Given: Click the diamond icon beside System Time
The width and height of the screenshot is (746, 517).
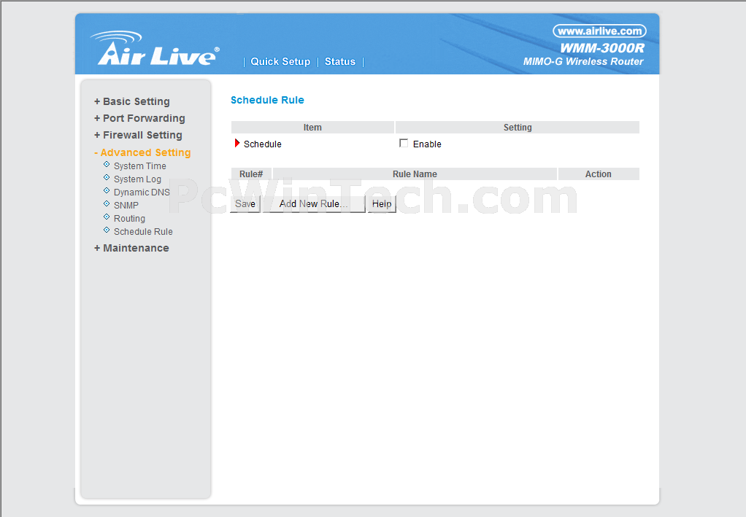Looking at the screenshot, I should click(x=107, y=164).
